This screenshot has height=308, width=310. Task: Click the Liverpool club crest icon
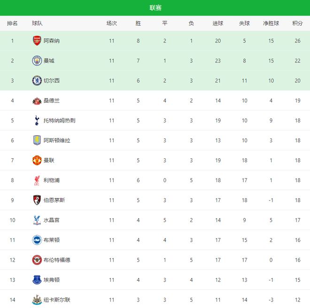37,180
